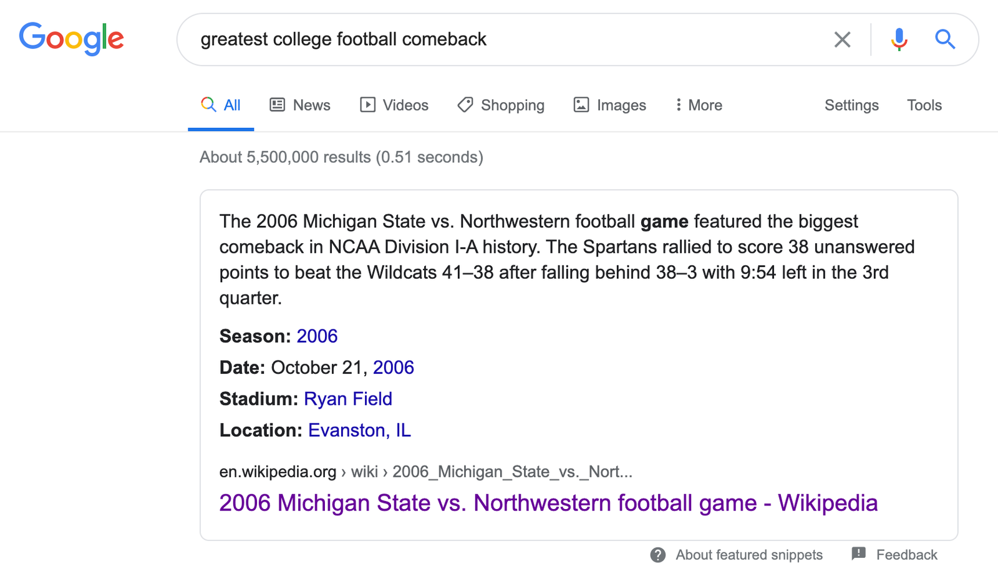Click in the search query text field
This screenshot has width=998, height=584.
[x=499, y=39]
